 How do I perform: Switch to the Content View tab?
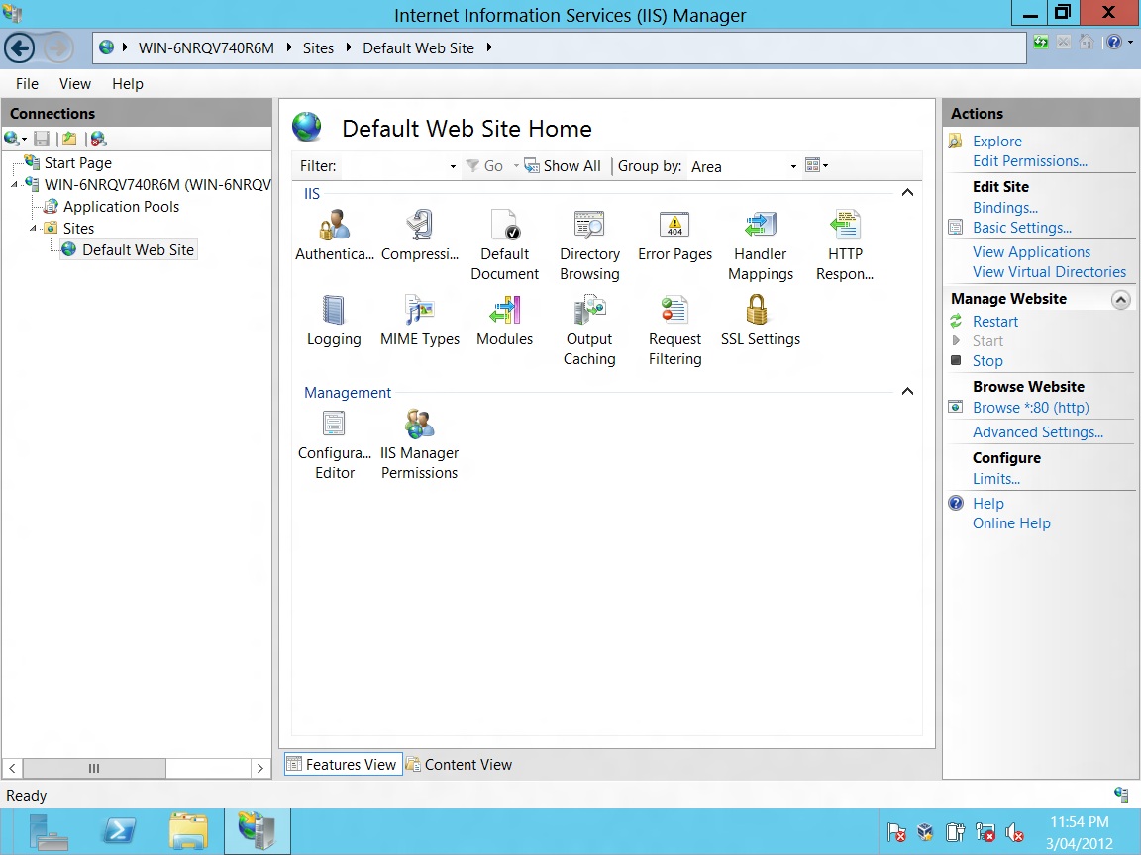(460, 764)
